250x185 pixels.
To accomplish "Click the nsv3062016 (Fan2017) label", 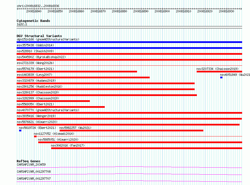I will click(x=68, y=145).
